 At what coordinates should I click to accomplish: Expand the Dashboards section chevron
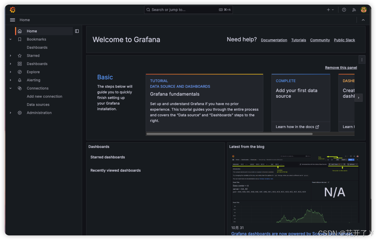point(10,64)
